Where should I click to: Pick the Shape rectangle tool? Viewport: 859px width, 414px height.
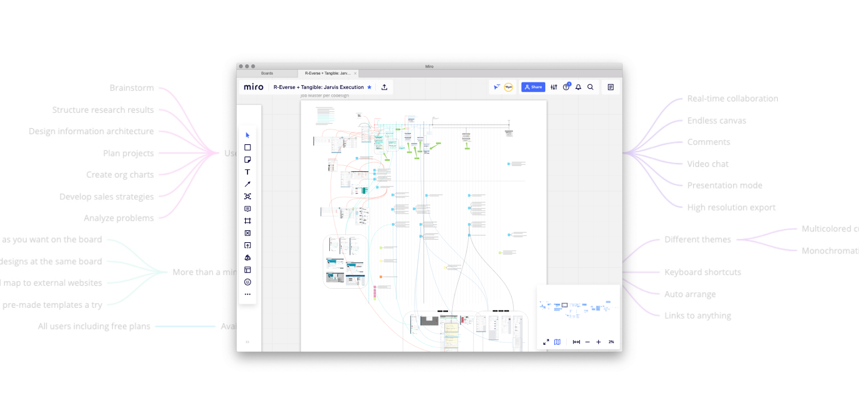click(x=248, y=147)
